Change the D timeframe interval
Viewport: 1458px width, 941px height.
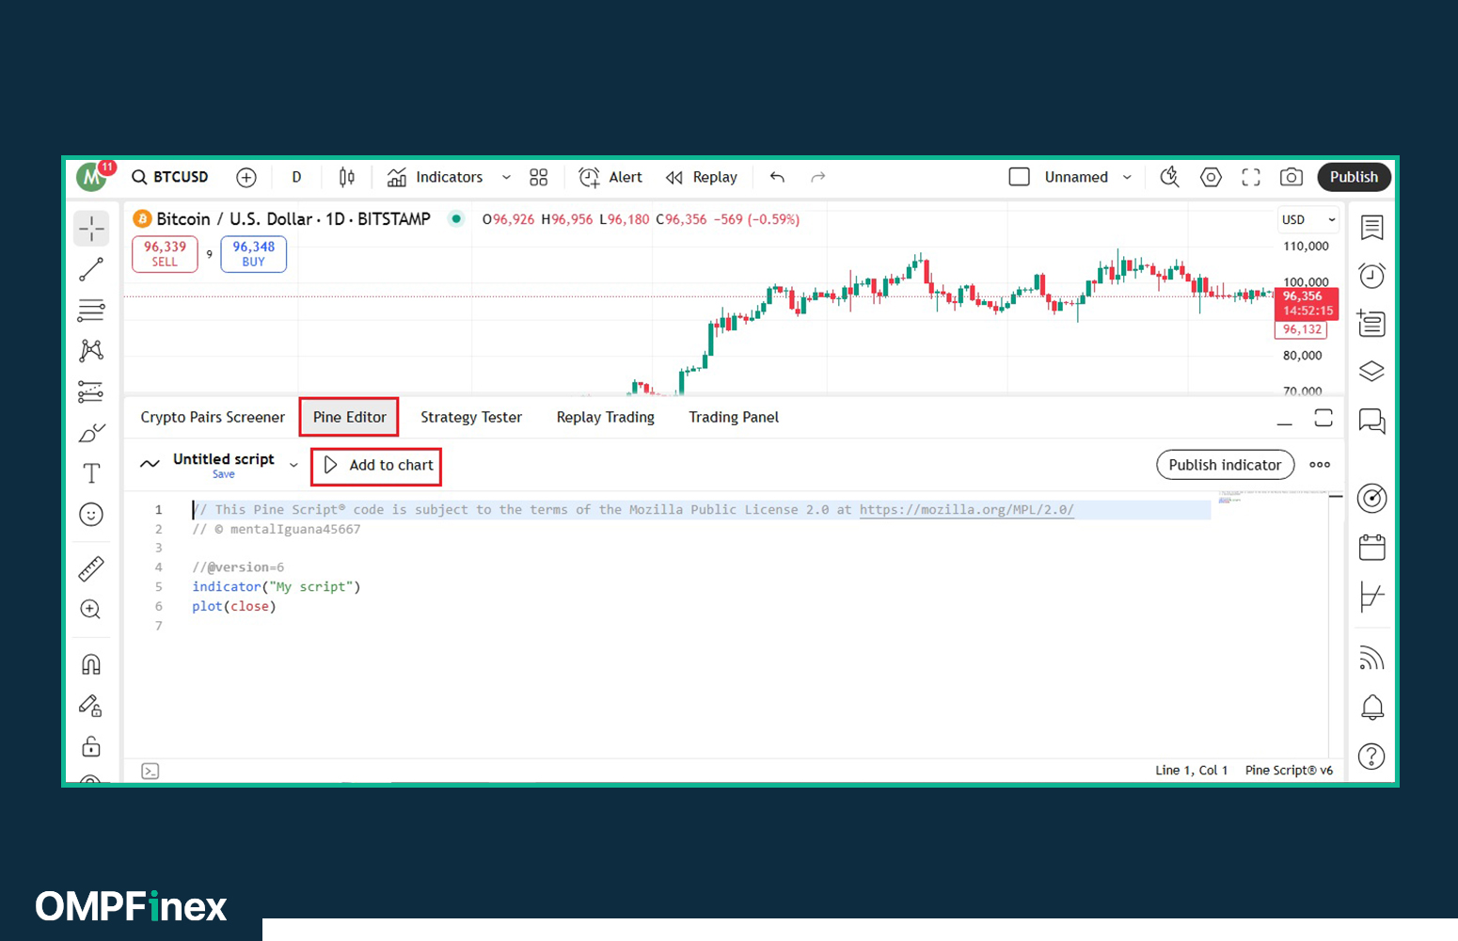296,177
